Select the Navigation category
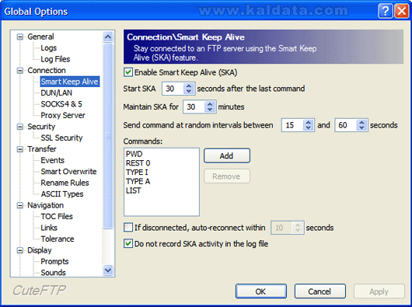 tap(45, 205)
